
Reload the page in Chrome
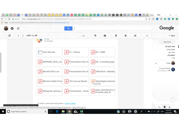coord(9,19)
